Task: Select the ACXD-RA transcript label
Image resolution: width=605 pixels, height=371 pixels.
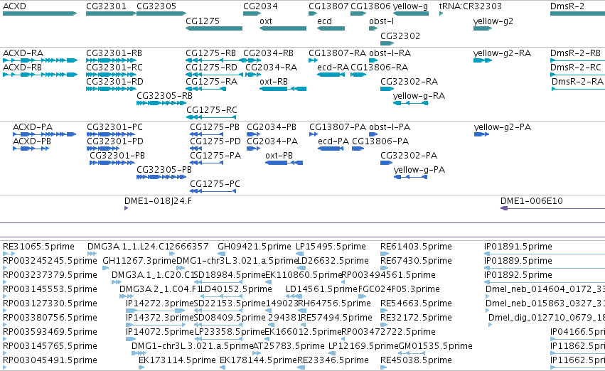Action: click(23, 53)
